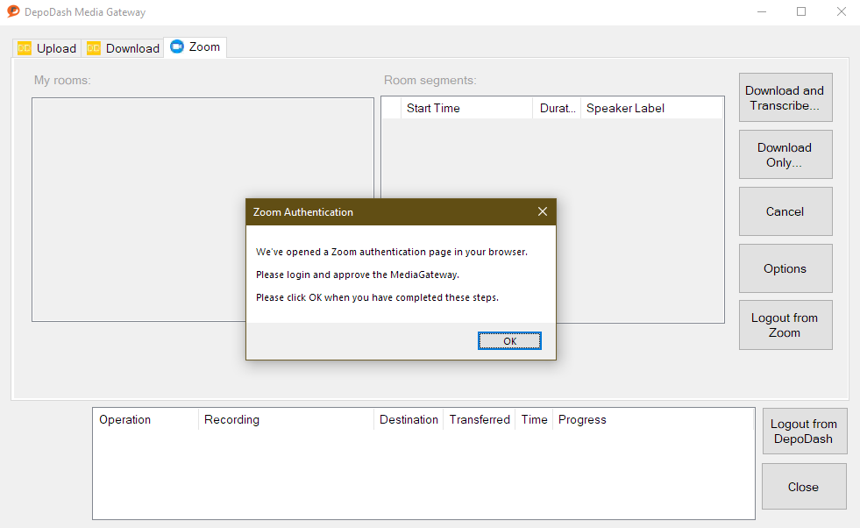The image size is (860, 528).
Task: Click the Cancel button
Action: (785, 211)
